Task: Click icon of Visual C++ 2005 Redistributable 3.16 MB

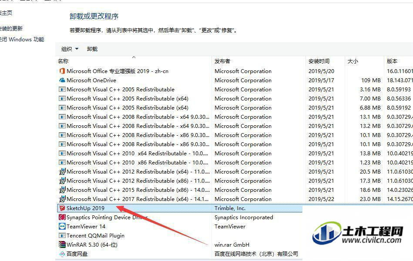Action: click(x=62, y=89)
